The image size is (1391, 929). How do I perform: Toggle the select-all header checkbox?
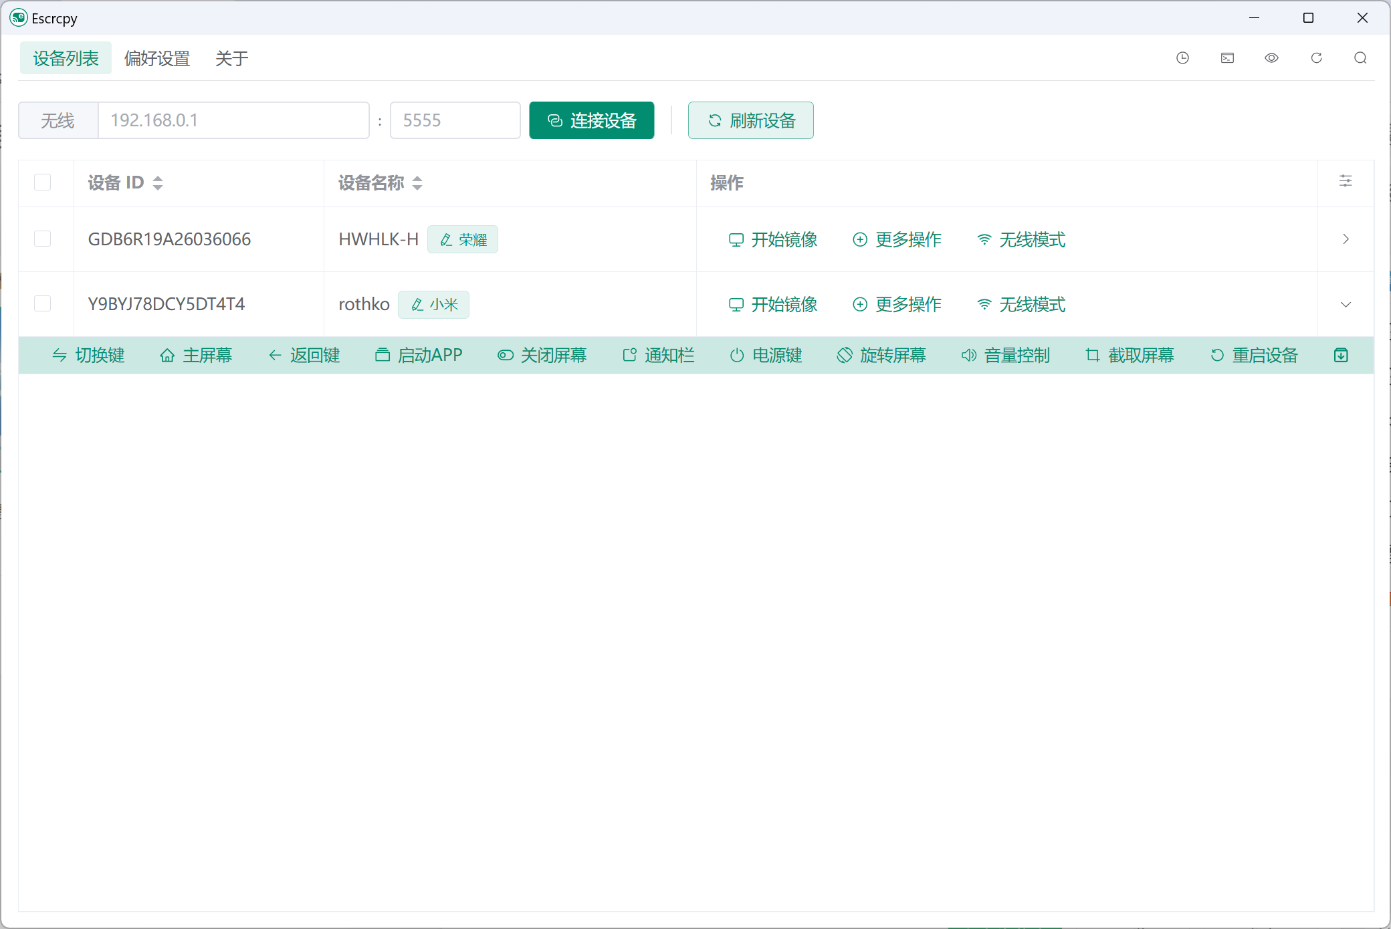tap(43, 182)
